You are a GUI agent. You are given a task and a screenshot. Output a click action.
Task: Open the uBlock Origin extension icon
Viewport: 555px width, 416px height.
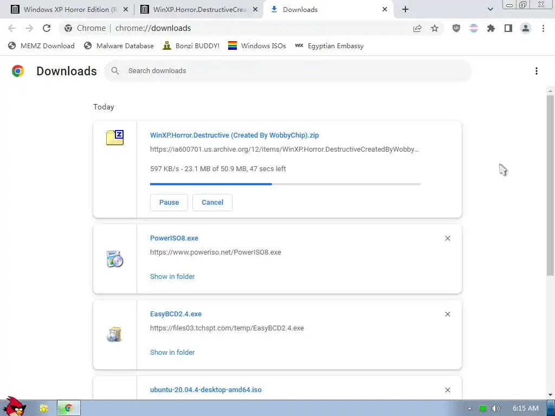point(456,28)
